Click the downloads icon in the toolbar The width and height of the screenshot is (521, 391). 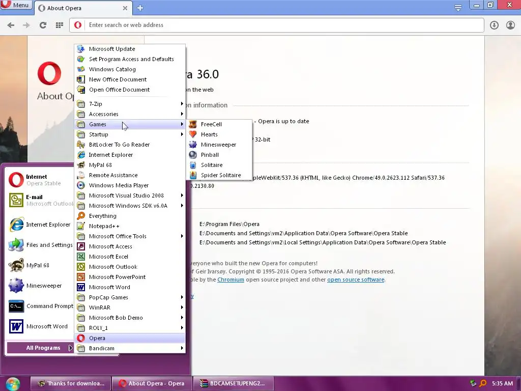[494, 25]
